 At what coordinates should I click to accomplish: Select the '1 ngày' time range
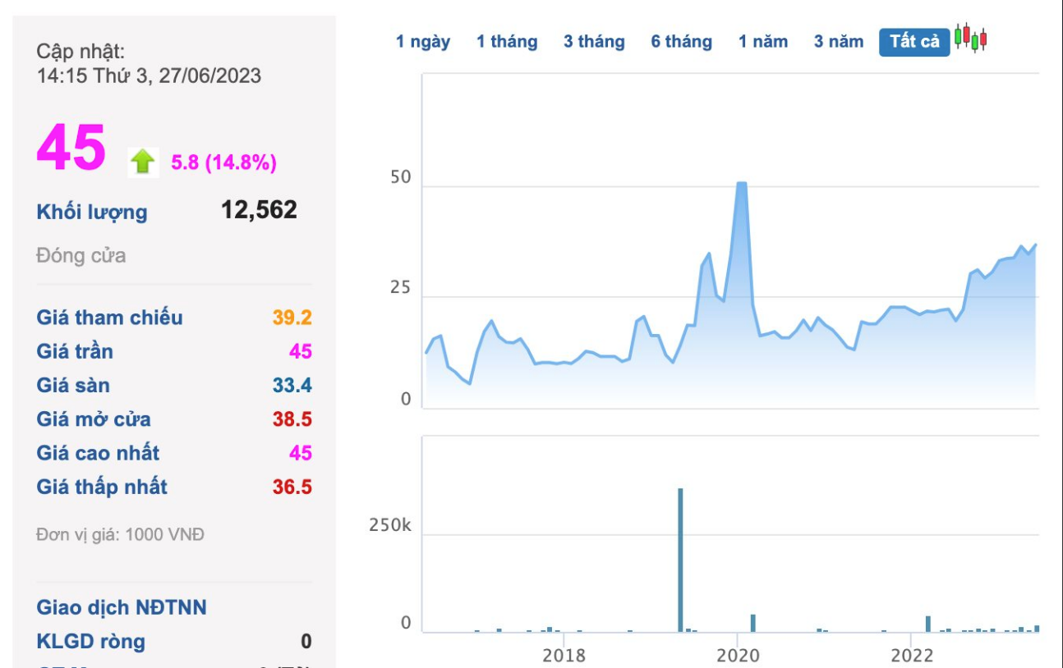click(423, 42)
